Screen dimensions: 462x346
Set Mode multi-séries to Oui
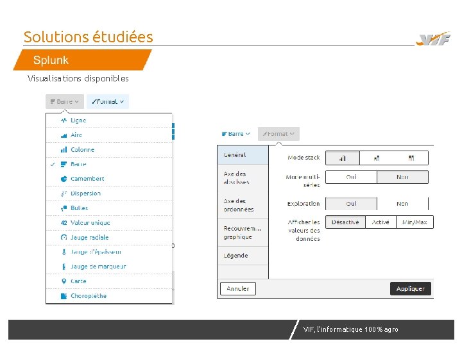351,177
